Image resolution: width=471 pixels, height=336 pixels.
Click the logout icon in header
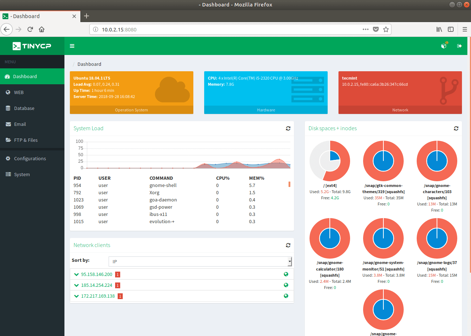pos(459,46)
